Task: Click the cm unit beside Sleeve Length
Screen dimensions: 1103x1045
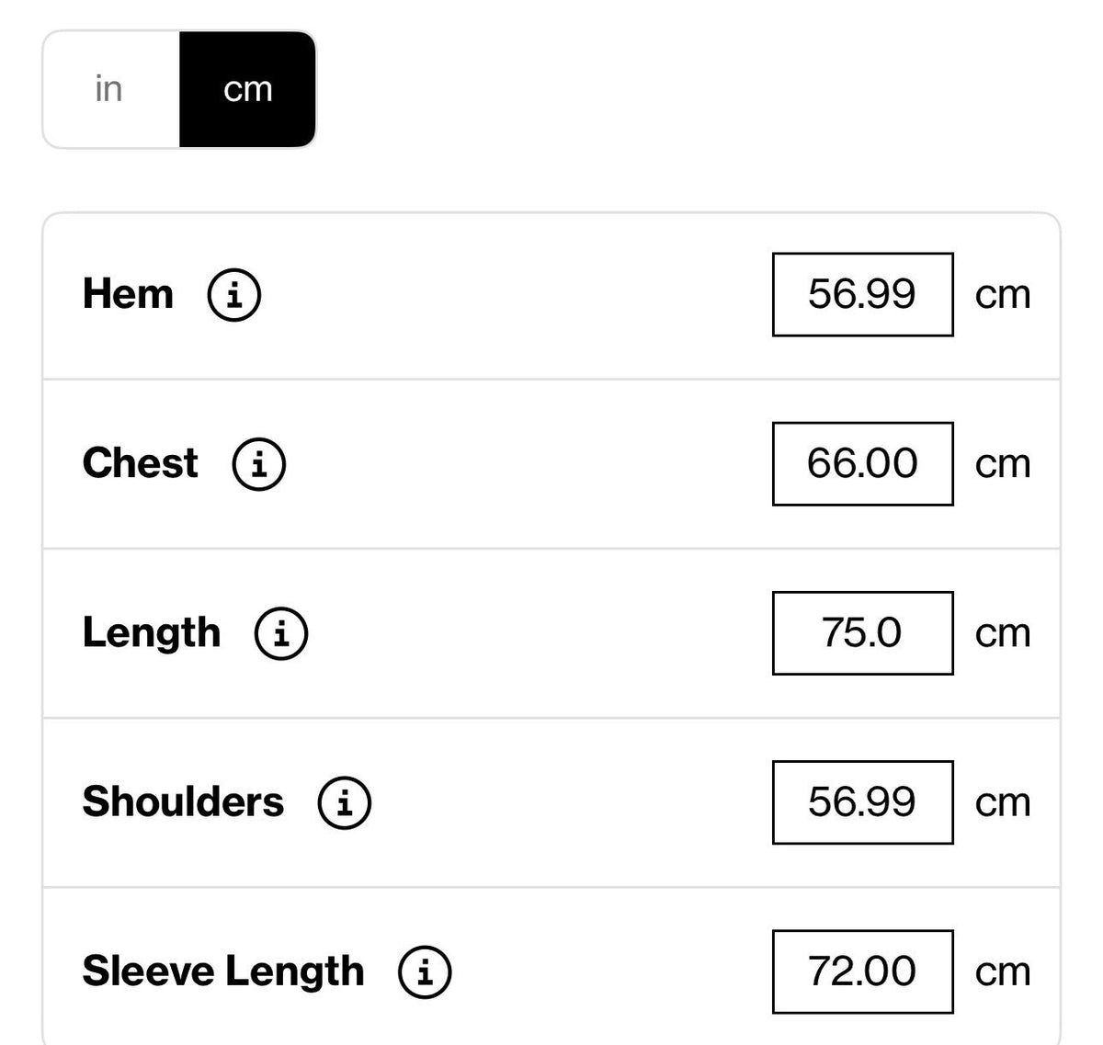Action: pos(1003,972)
